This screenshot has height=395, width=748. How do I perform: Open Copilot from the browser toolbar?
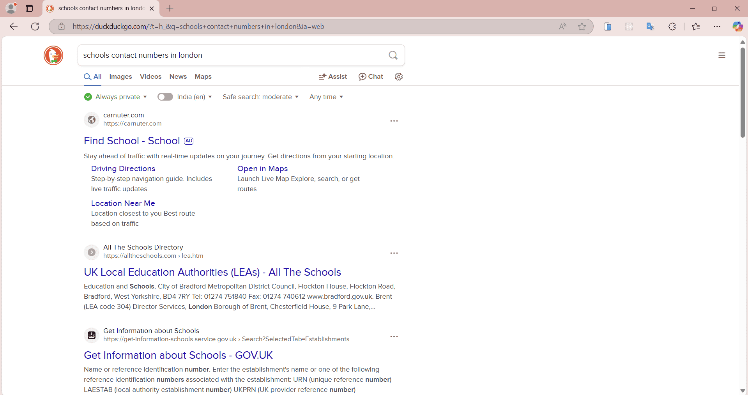point(737,27)
